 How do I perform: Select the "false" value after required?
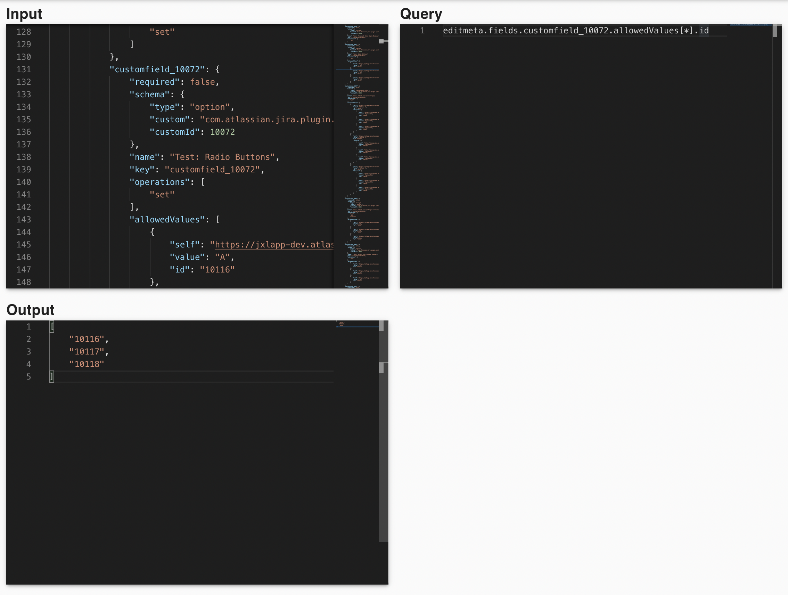click(x=203, y=82)
